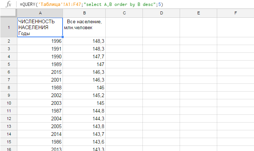Click population value 147,7
254x151 pixels.
[x=84, y=56]
